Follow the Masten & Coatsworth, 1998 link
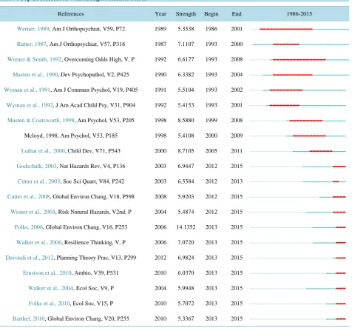Viewport: 352px width, 328px height. [41, 121]
